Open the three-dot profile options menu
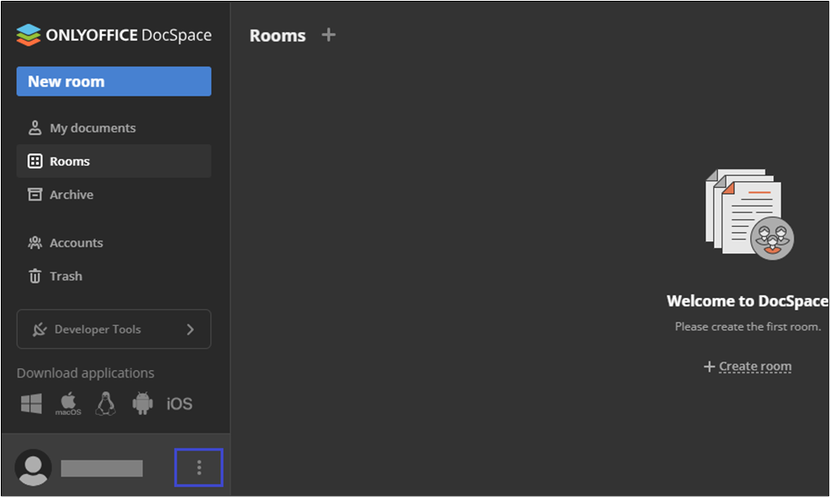Viewport: 830px width, 497px height. tap(198, 467)
